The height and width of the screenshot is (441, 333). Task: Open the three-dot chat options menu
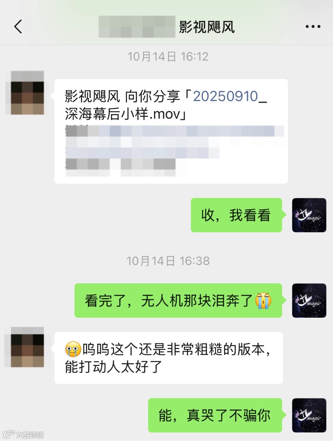click(313, 27)
